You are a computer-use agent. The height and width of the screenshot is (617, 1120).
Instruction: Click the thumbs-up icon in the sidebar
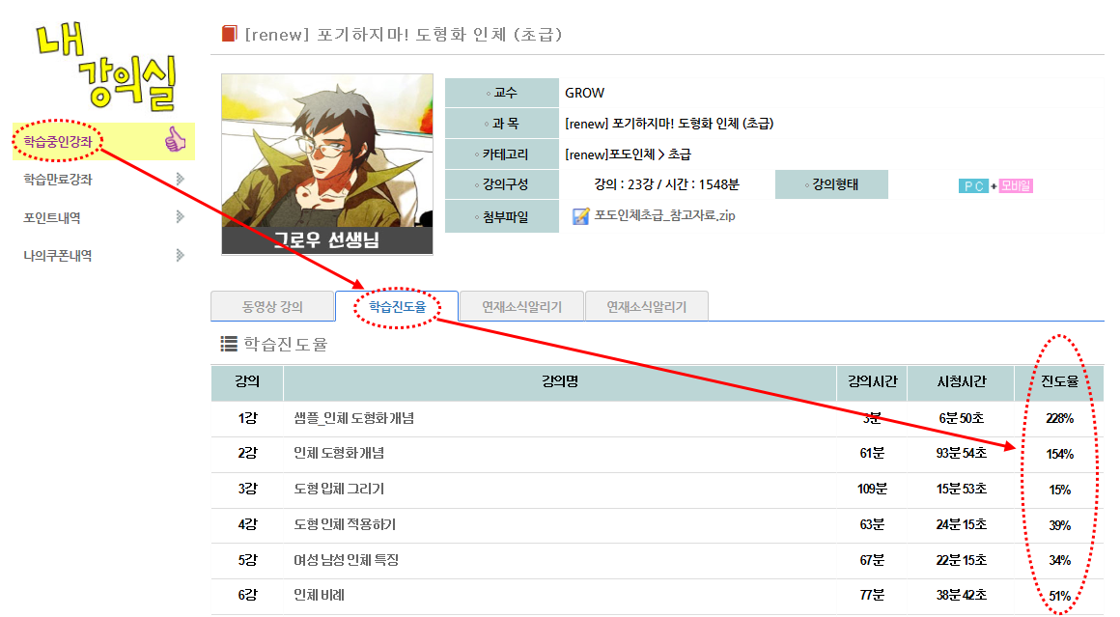pos(175,139)
